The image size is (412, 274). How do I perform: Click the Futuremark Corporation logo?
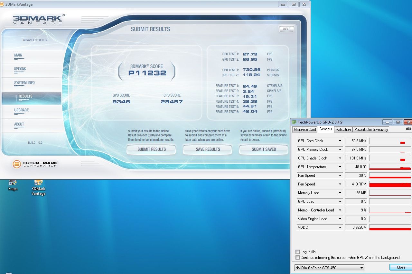tap(35, 164)
